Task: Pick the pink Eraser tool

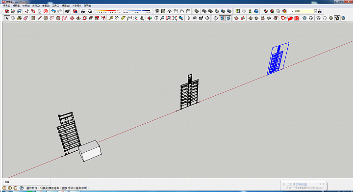Action: pos(25,18)
